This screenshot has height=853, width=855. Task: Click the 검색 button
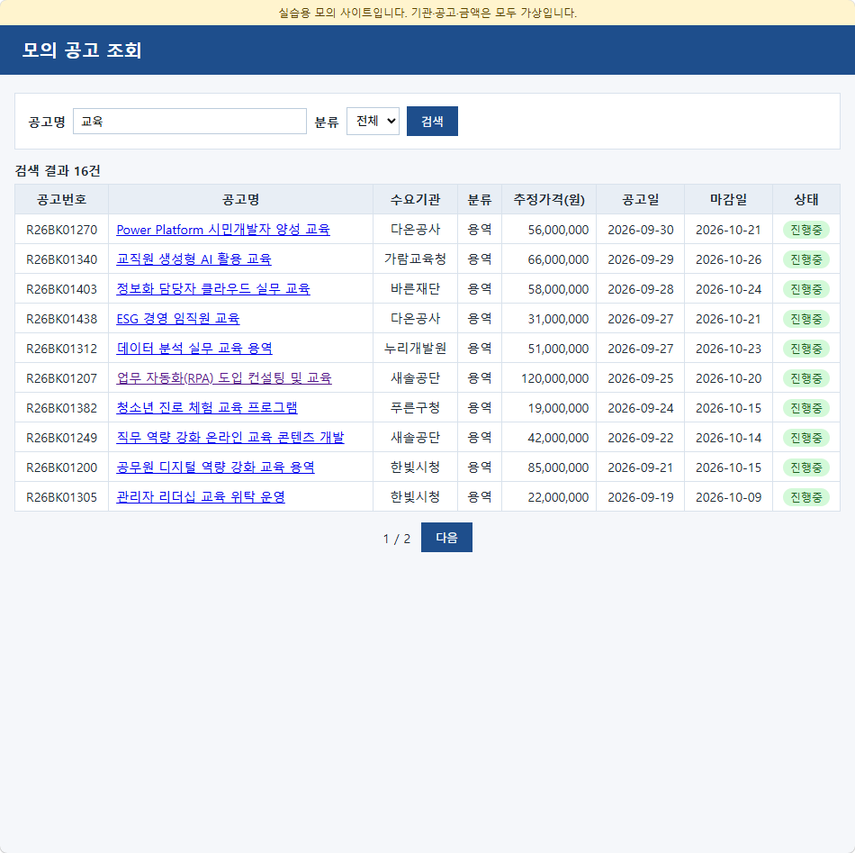coord(432,122)
